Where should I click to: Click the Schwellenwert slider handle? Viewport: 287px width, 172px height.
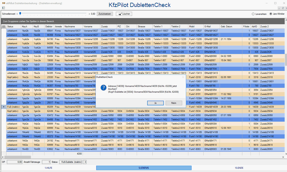pos(20,13)
